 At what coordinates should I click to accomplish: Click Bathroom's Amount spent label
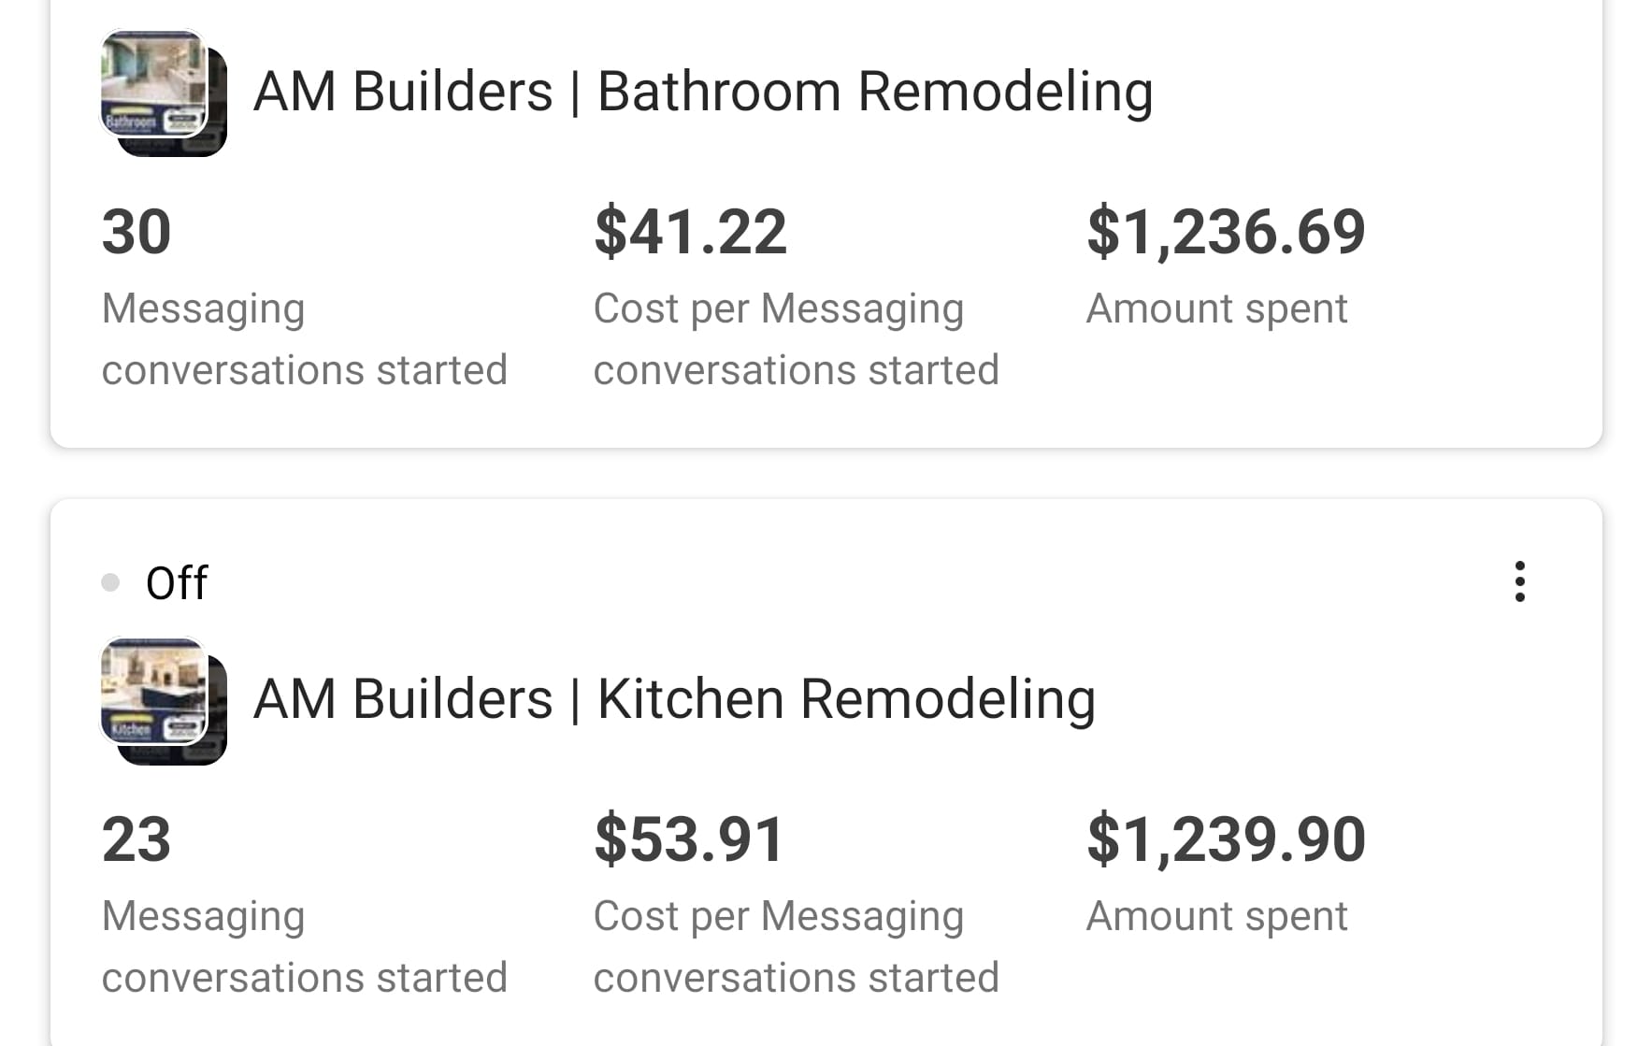(1216, 308)
